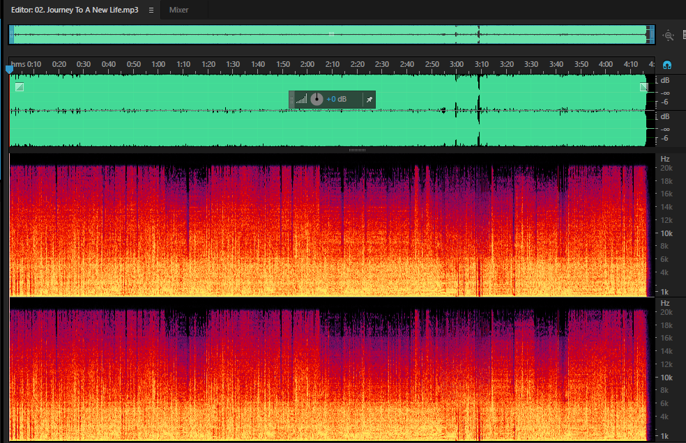Image resolution: width=686 pixels, height=443 pixels.
Task: Open the Editor panel menu icon
Action: point(151,10)
